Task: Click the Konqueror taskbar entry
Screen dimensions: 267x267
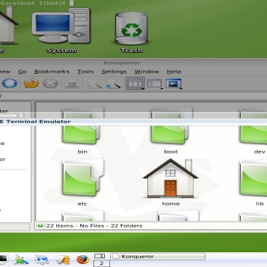Action: click(x=158, y=256)
